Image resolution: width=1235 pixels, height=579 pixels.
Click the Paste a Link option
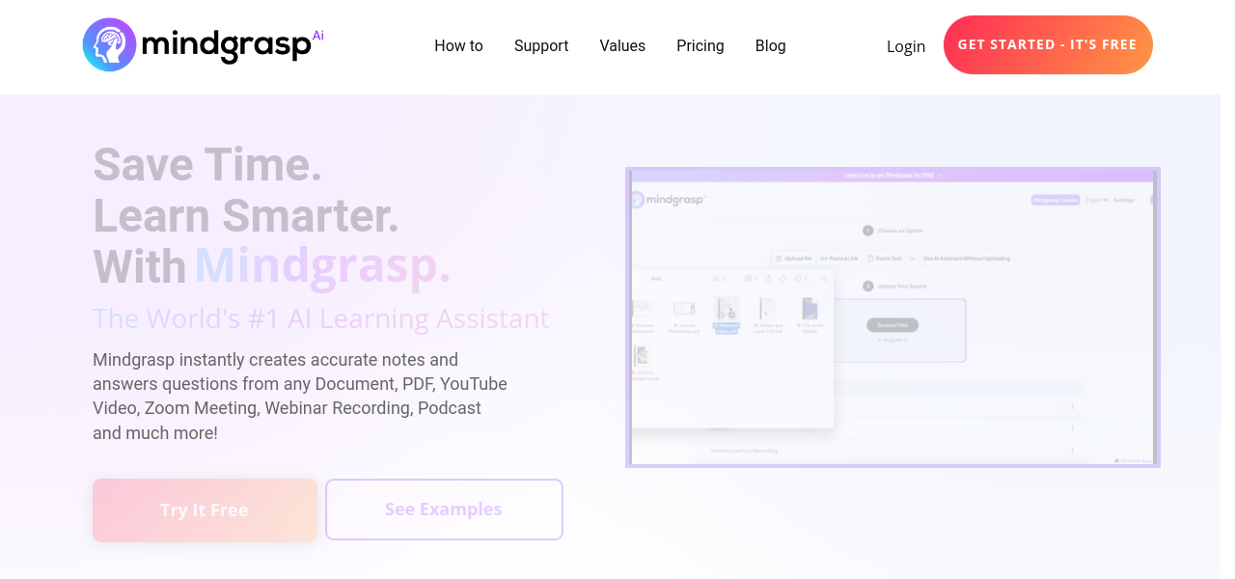839,259
